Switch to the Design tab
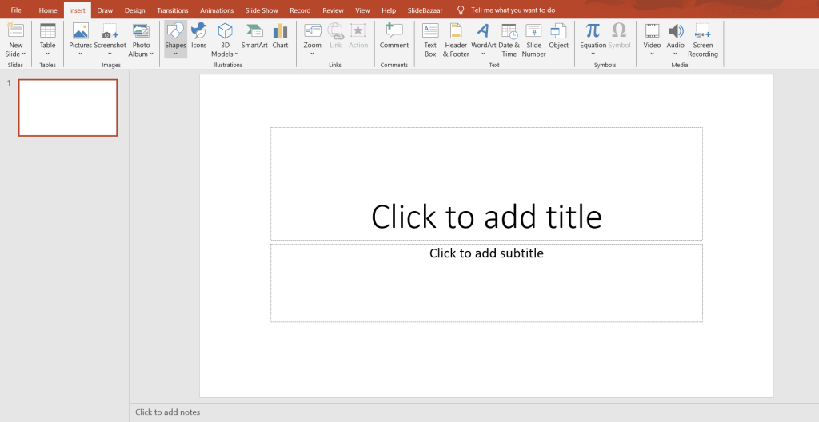Screen dimensions: 819x422 pyautogui.click(x=134, y=10)
